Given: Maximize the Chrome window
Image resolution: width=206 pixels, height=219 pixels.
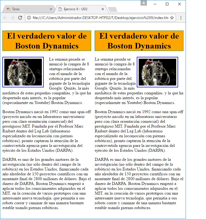Looking at the screenshot, I should (x=167, y=4).
